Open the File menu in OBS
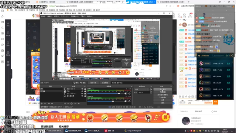 tap(43, 16)
